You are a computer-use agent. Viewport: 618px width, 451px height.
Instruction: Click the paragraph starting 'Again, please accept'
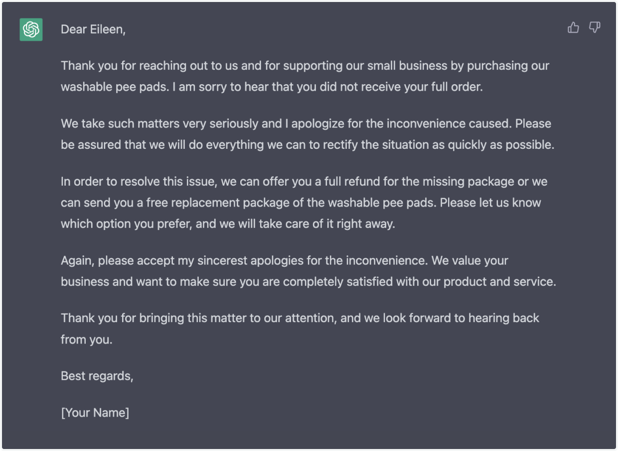pyautogui.click(x=309, y=271)
